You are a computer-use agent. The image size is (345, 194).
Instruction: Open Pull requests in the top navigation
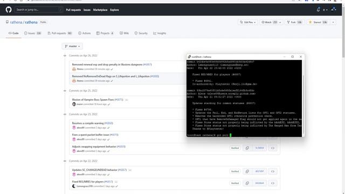click(x=73, y=10)
